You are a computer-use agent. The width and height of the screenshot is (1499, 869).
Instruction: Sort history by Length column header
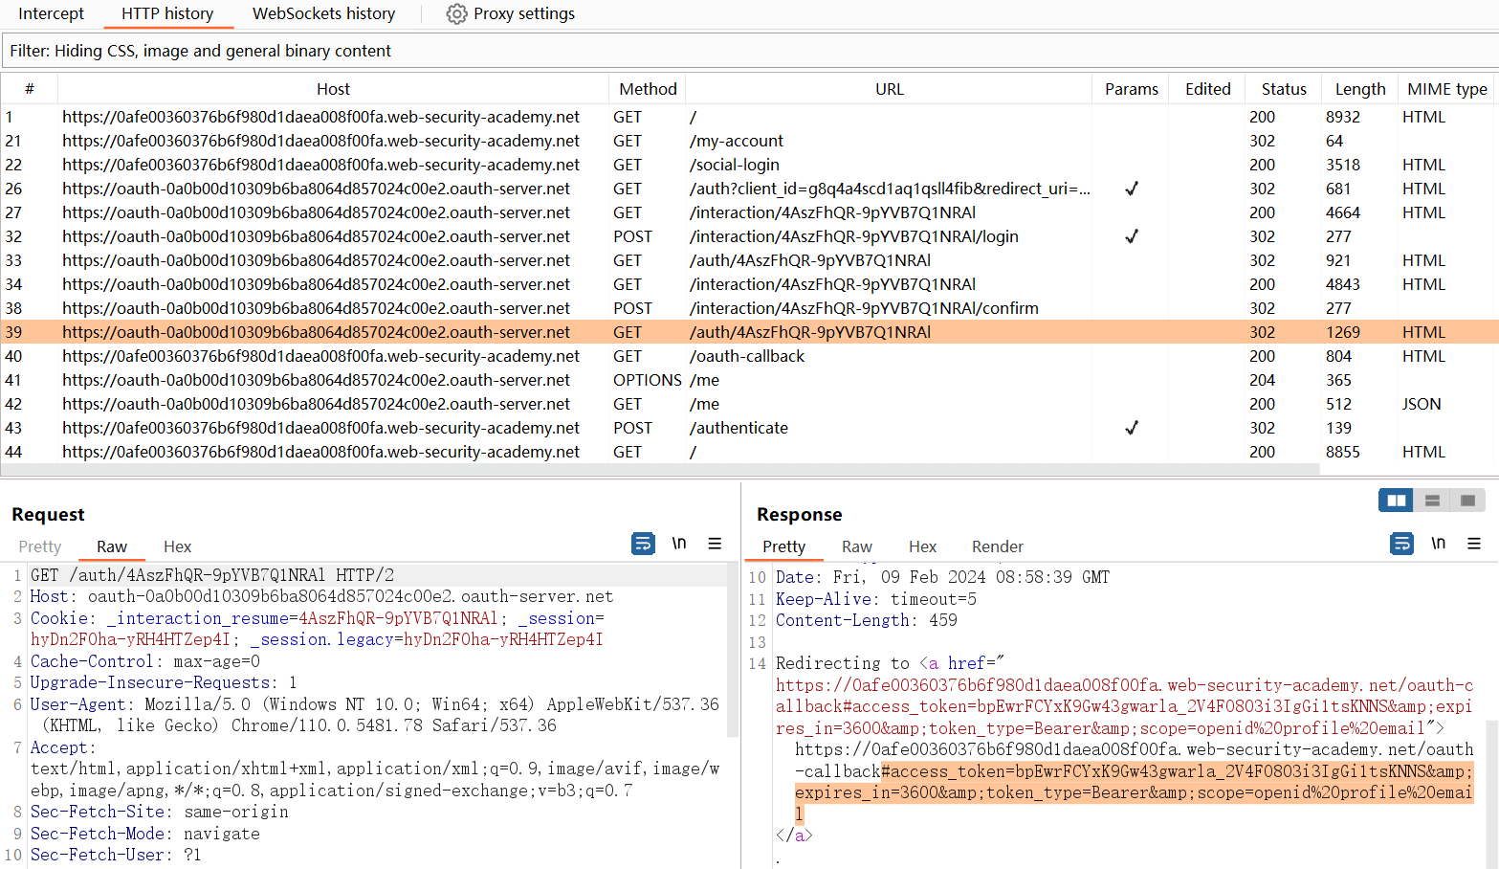click(x=1359, y=89)
